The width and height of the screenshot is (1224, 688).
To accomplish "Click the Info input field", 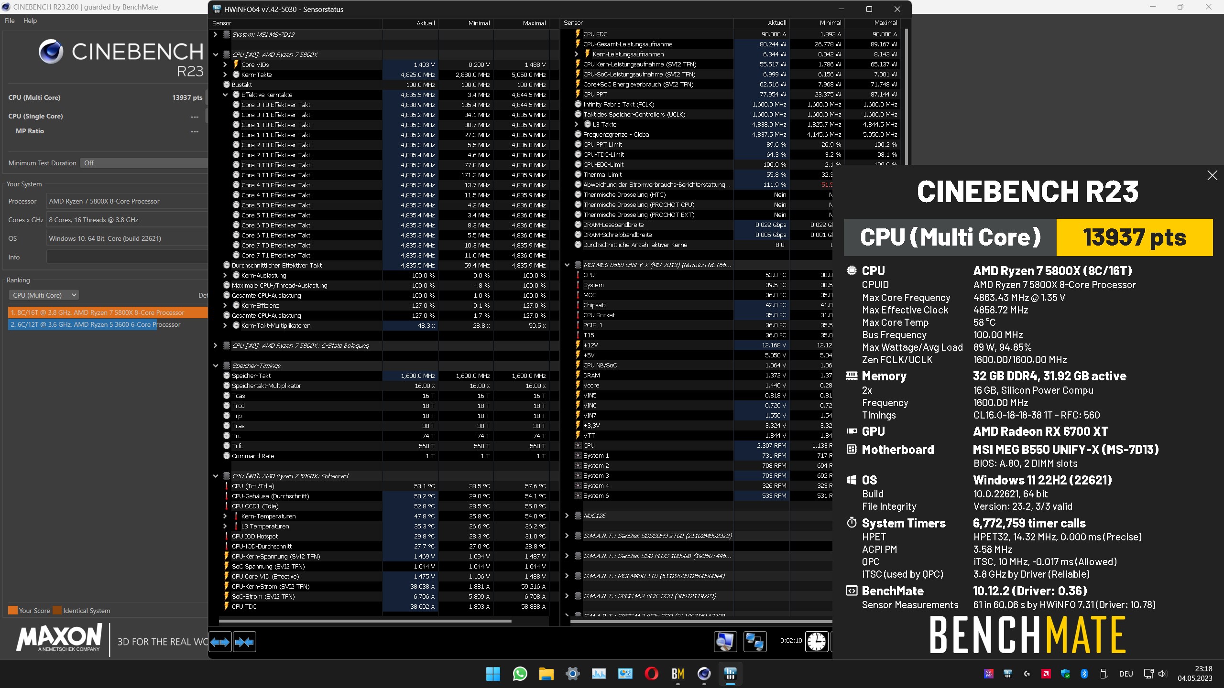I will tap(127, 257).
